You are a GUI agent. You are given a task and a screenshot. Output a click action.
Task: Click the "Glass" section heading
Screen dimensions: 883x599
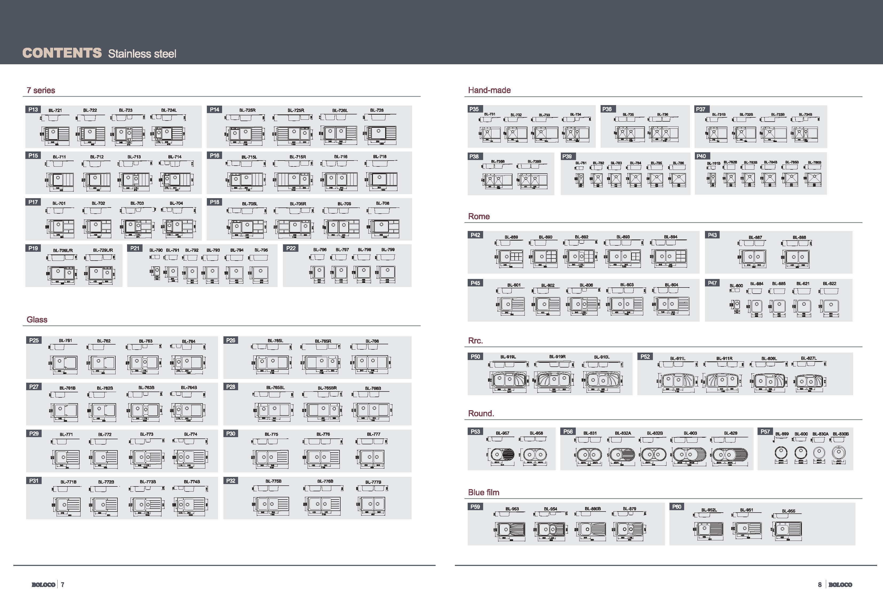37,320
